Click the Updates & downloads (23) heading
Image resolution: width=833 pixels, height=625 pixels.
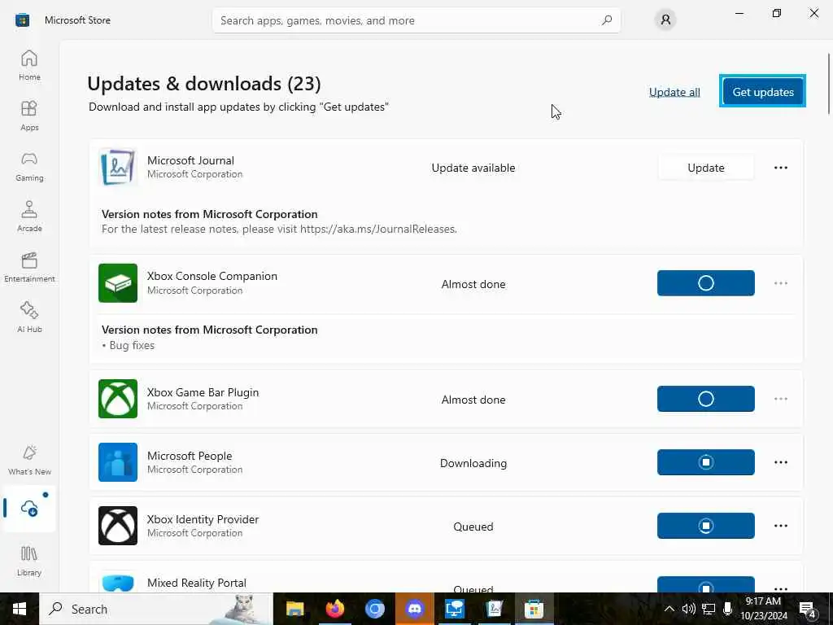point(204,84)
